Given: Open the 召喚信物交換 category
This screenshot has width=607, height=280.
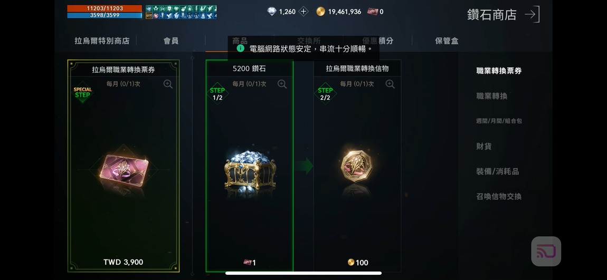Looking at the screenshot, I should (x=499, y=197).
